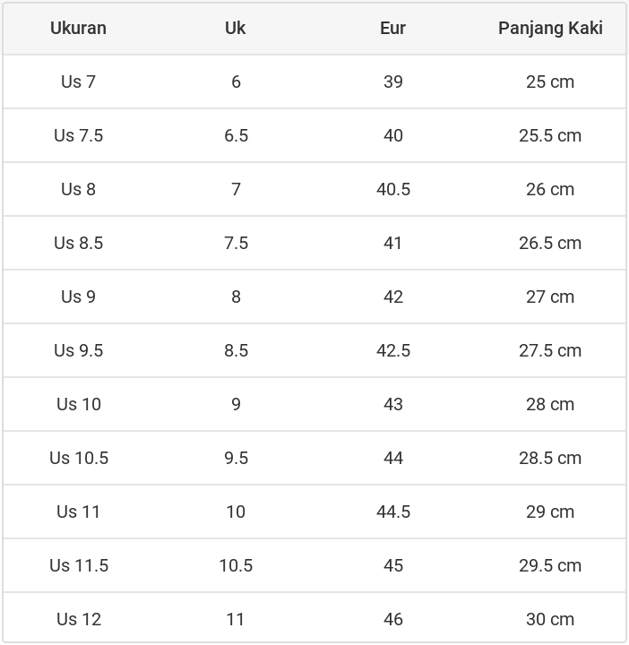
Task: Click the Us 8.5 row label
Action: click(x=78, y=243)
